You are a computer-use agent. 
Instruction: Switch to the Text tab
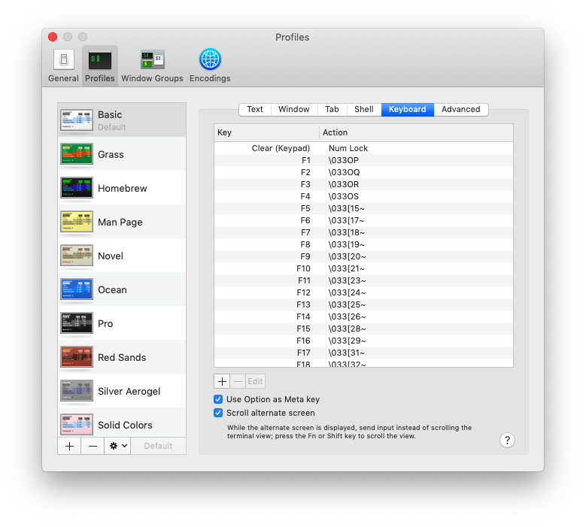pyautogui.click(x=255, y=110)
